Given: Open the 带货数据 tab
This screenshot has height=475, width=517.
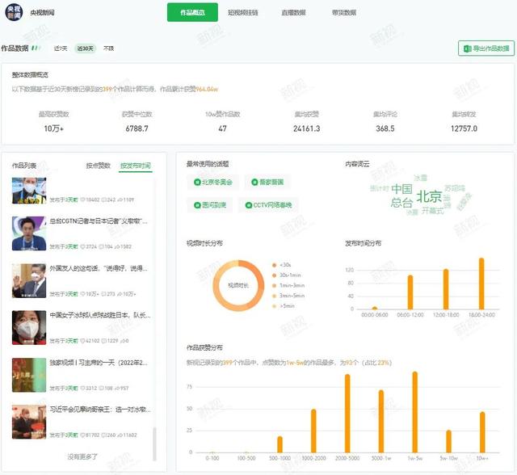Looking at the screenshot, I should 343,12.
